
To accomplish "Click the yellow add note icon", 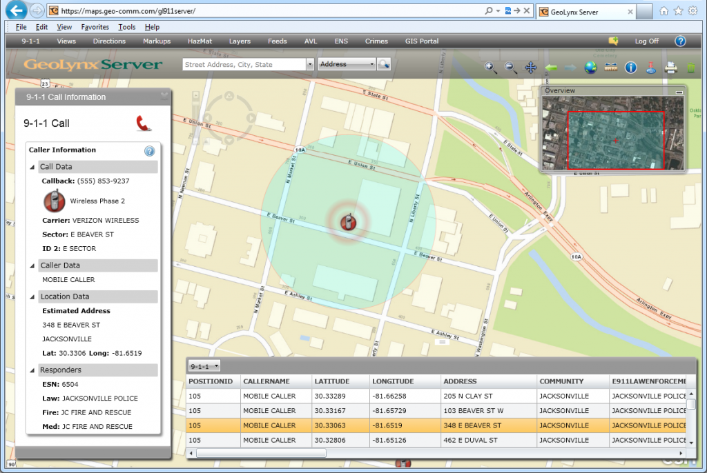I will tap(613, 41).
